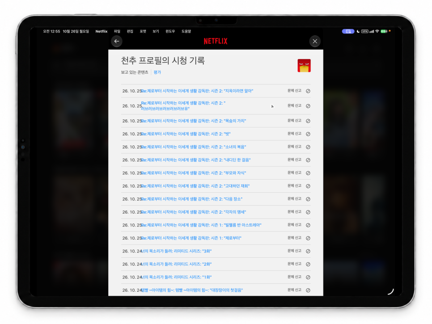Open the 편집 menu
This screenshot has height=324, width=432.
coord(130,31)
